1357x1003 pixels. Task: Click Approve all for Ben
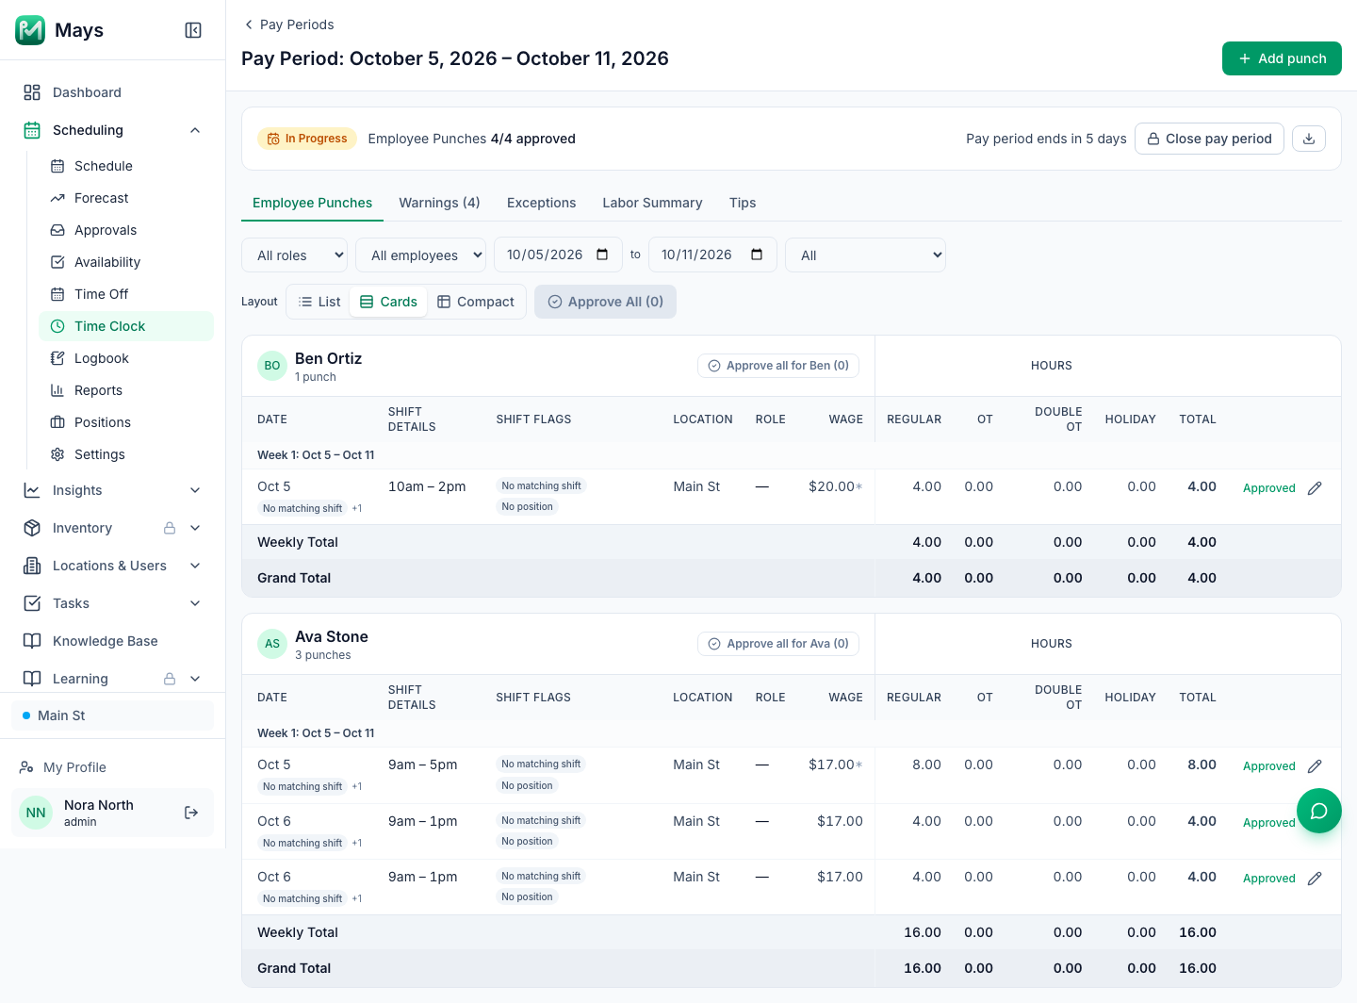pos(778,366)
